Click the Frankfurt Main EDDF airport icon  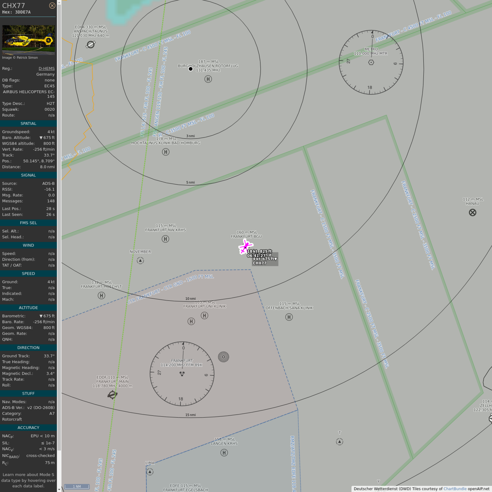[x=112, y=395]
